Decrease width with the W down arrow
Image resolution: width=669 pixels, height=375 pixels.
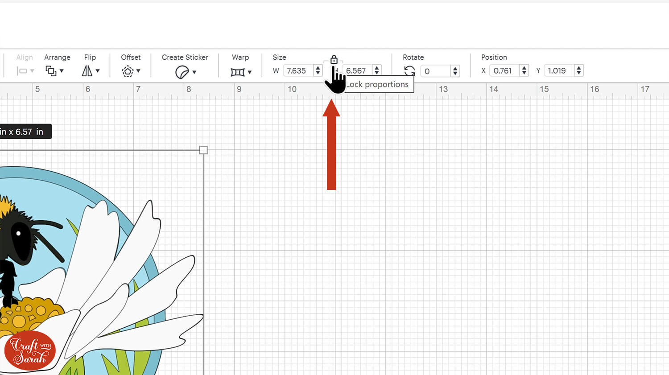click(x=318, y=73)
